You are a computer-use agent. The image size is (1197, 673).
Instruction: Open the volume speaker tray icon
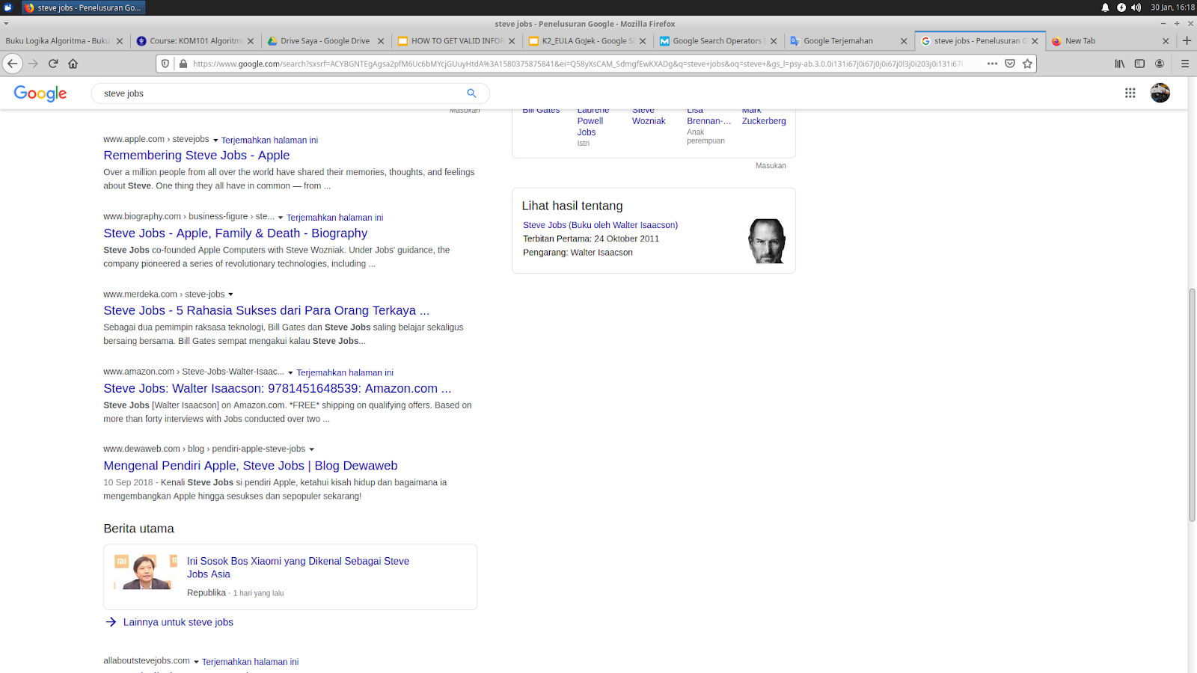coord(1136,7)
